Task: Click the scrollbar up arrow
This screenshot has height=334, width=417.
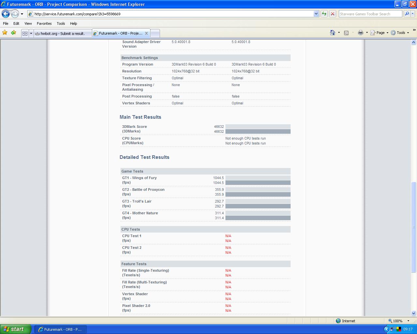Action: coord(414,42)
